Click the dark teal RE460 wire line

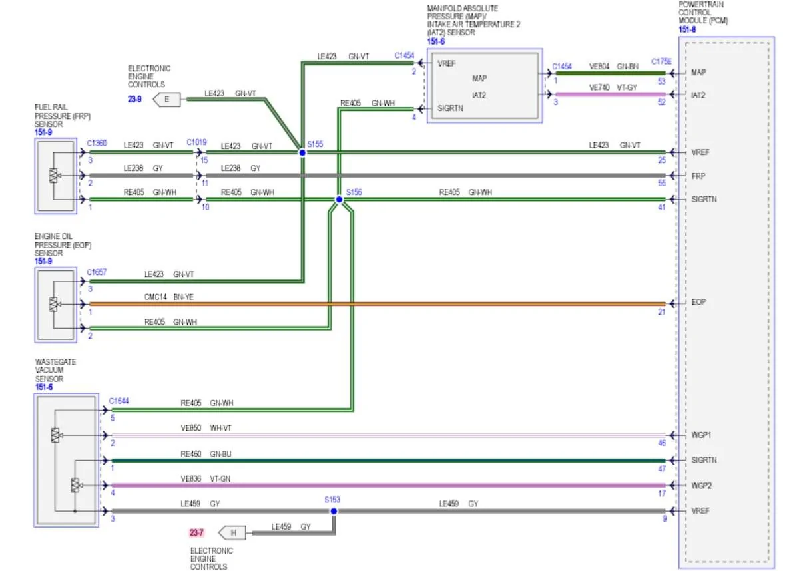388,460
